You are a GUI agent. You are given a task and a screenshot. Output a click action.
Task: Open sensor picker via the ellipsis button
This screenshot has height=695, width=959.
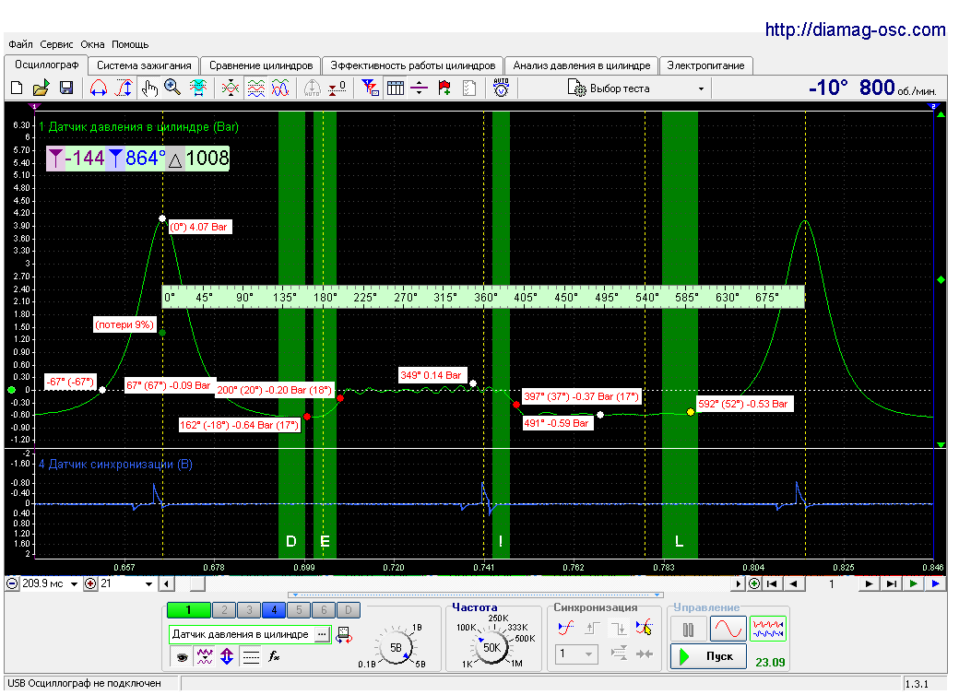pos(322,634)
